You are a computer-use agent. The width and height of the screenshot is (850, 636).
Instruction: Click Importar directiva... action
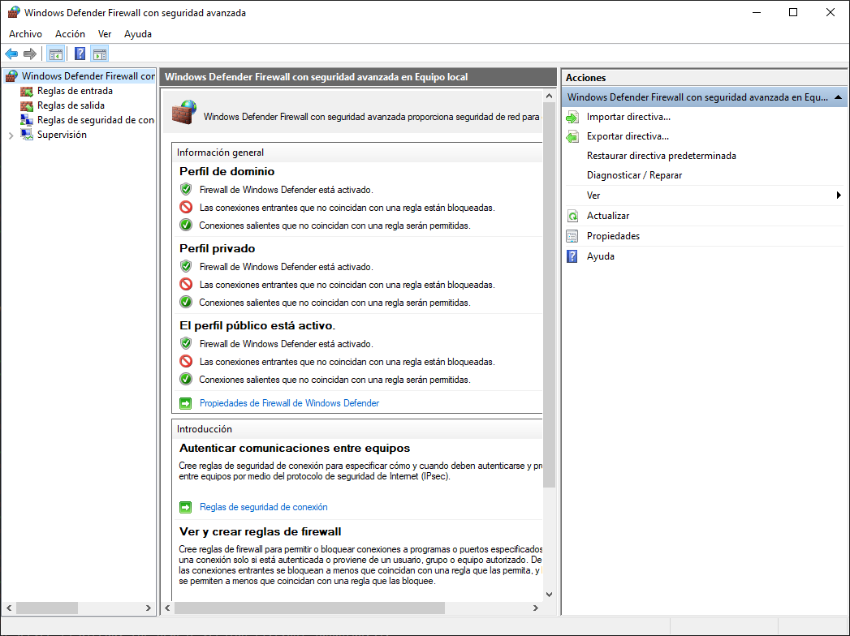click(x=628, y=117)
